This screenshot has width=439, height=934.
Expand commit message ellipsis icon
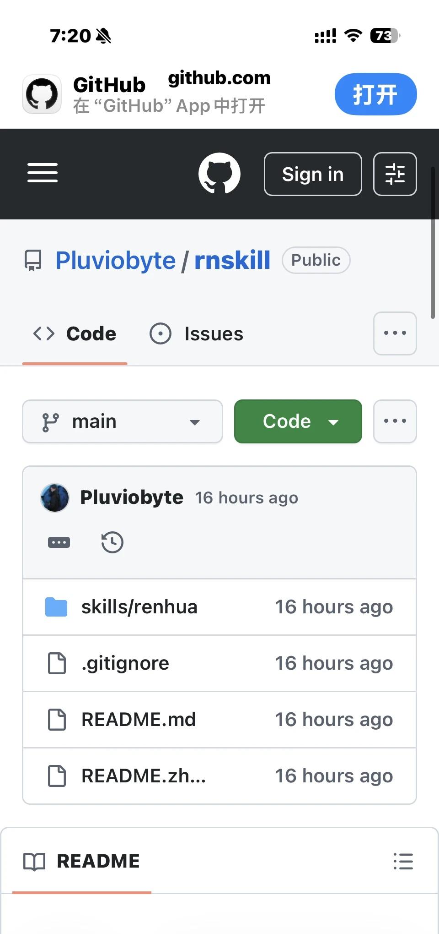tap(59, 542)
